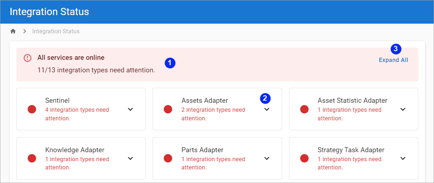The height and width of the screenshot is (183, 434).
Task: Click the Parts Adapter card title
Action: coord(202,150)
